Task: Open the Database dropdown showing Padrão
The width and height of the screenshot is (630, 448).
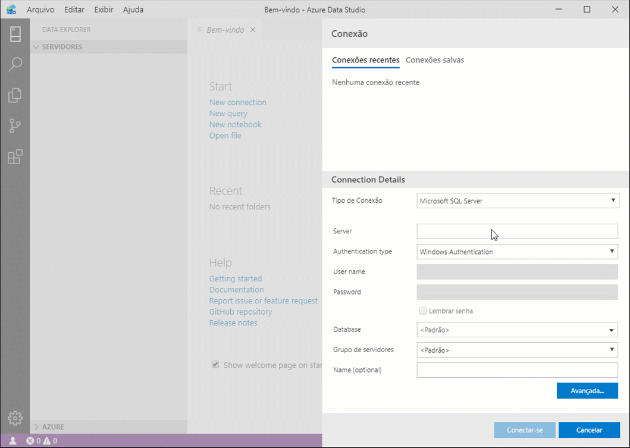Action: (x=517, y=330)
